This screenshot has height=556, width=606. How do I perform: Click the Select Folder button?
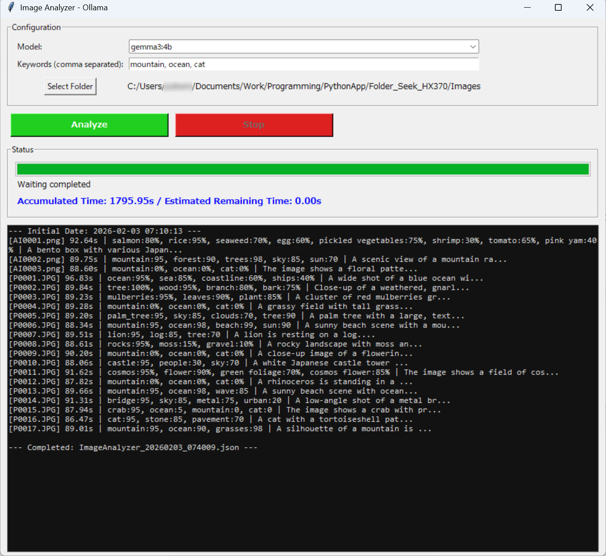click(70, 86)
